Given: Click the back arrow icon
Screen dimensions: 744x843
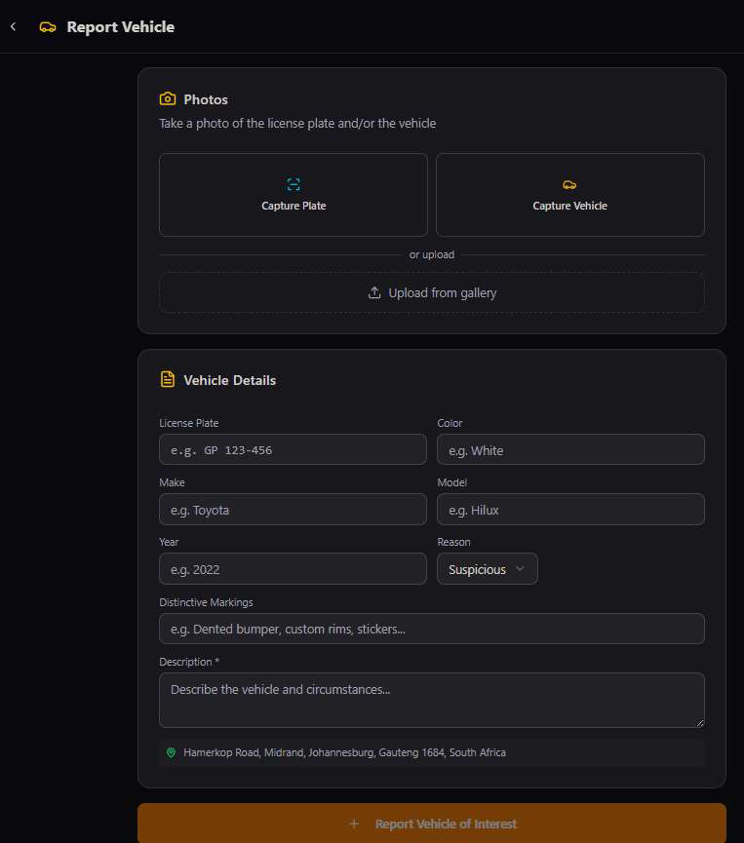Looking at the screenshot, I should 14,26.
